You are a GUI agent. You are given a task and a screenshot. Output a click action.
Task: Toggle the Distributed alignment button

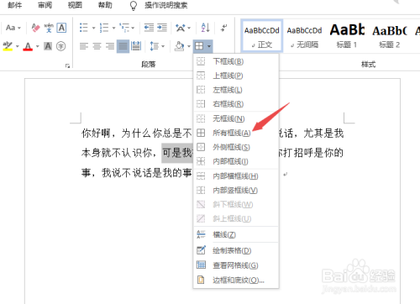136,46
